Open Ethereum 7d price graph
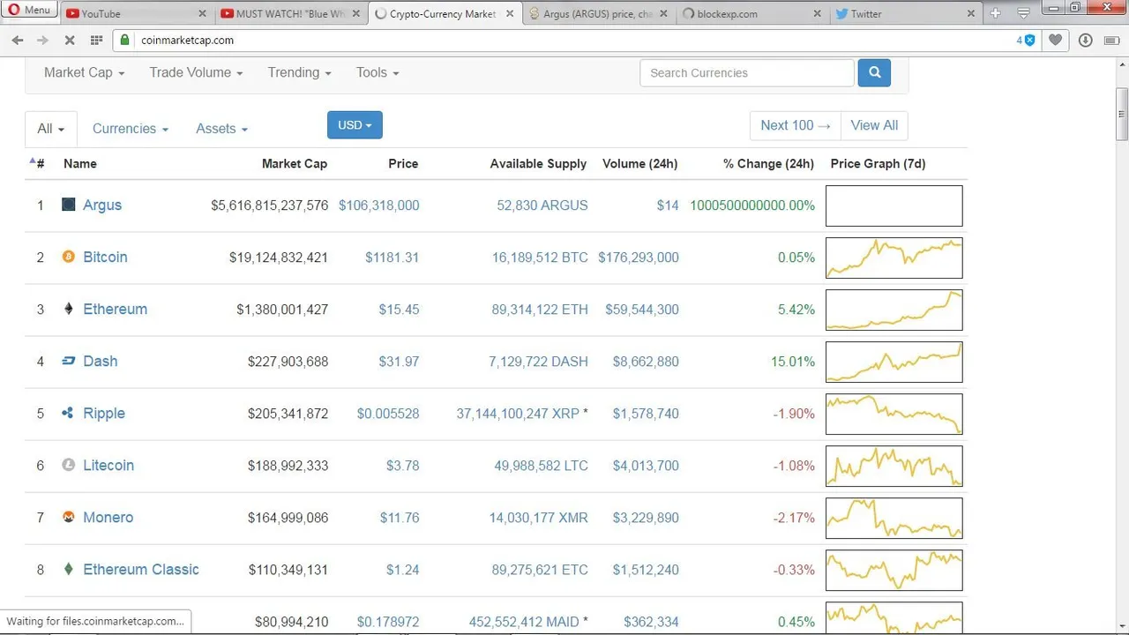Viewport: 1129px width, 635px height. point(894,310)
